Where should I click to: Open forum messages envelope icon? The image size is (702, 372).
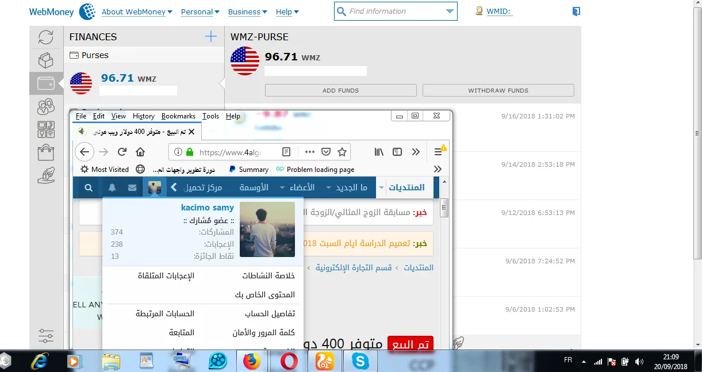pos(132,187)
